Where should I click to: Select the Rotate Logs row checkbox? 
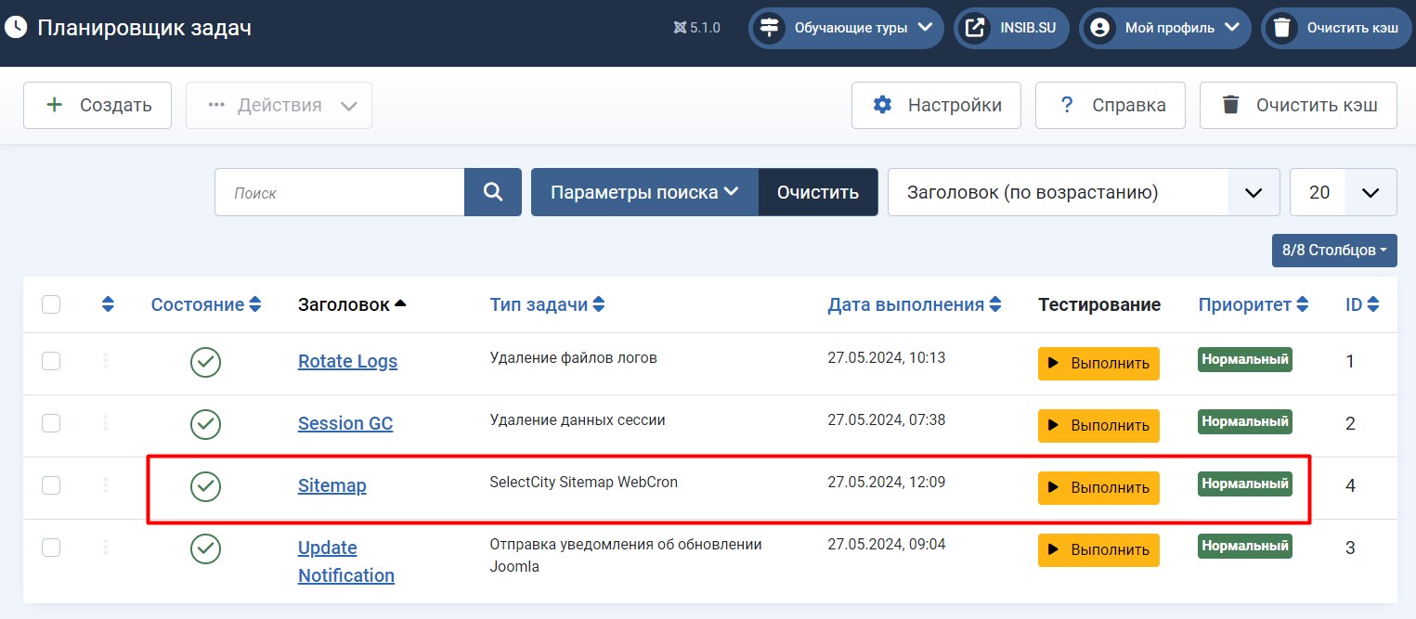[x=51, y=361]
